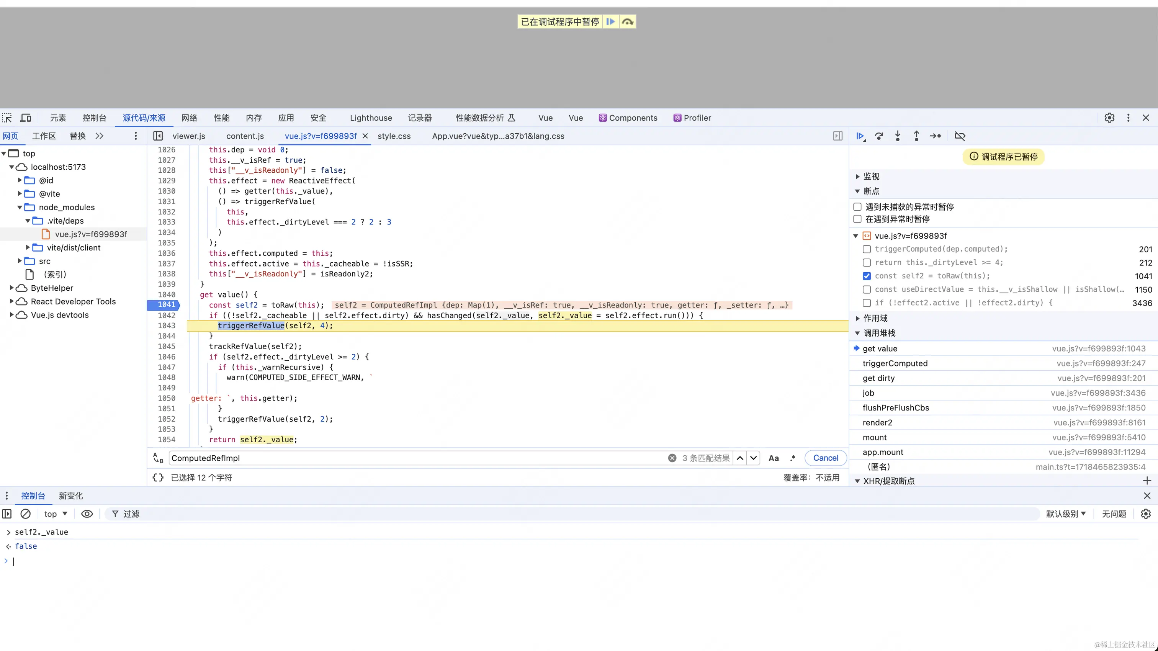
Task: Resume script execution in debugger toolbar
Action: coord(860,136)
